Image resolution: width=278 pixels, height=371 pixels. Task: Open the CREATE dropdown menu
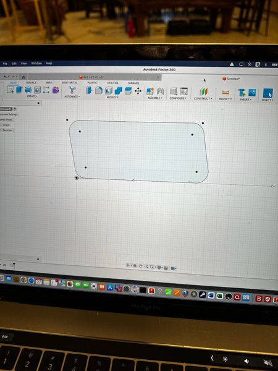click(32, 96)
